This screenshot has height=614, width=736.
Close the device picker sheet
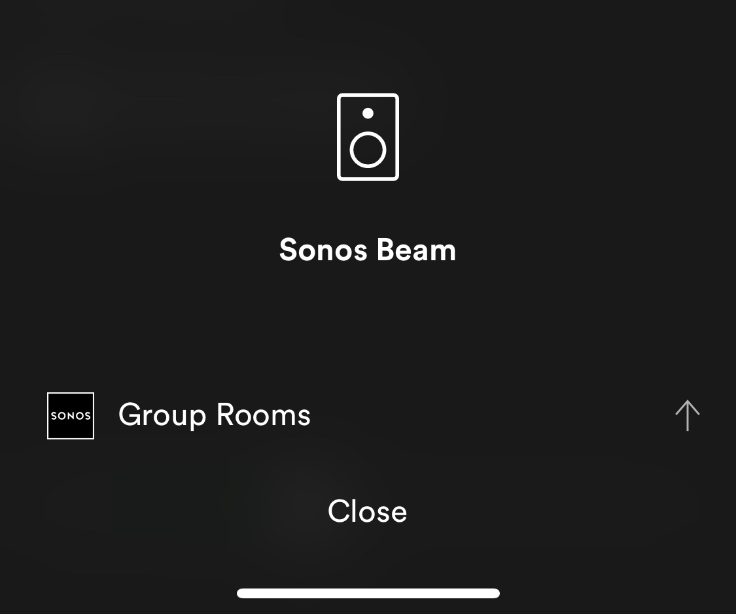[368, 511]
